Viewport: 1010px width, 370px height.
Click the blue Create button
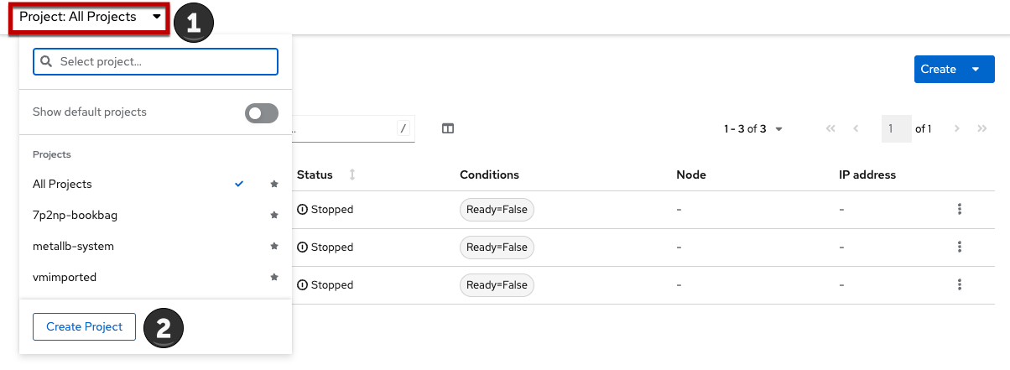click(x=938, y=70)
